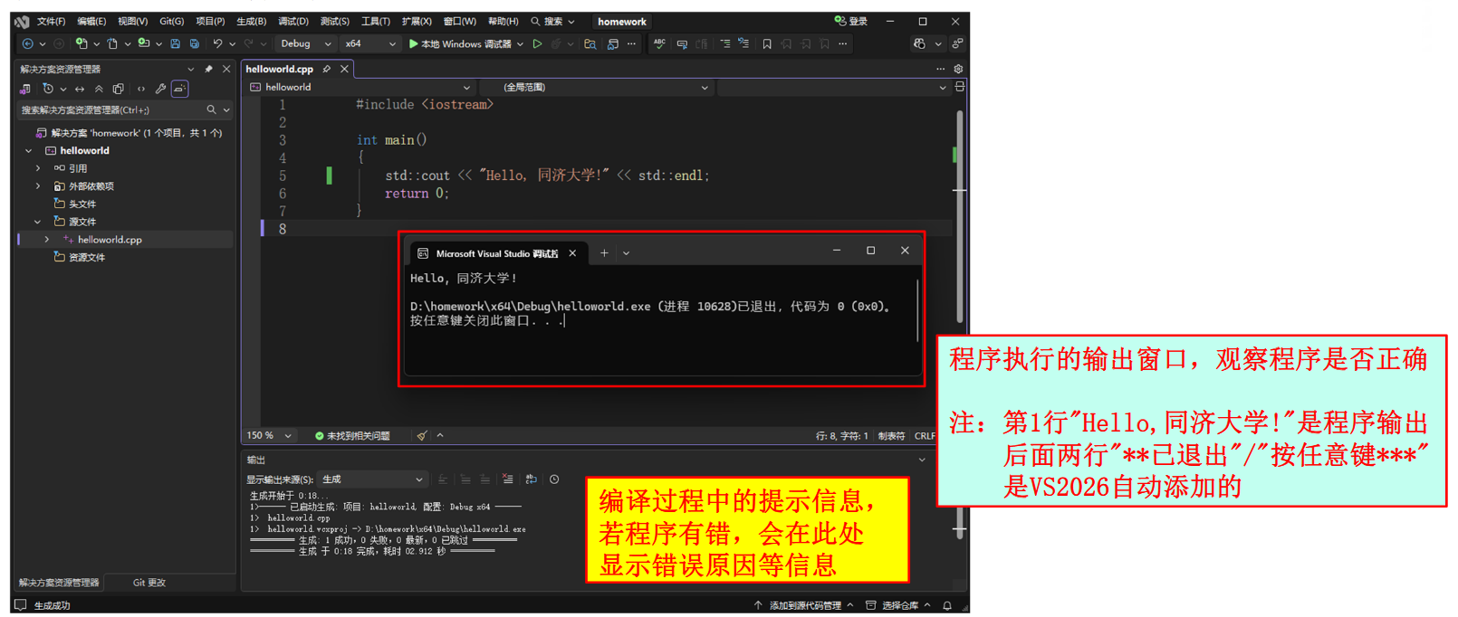This screenshot has height=617, width=1458.
Task: Click Pending Changes Filter clock icon
Action: point(48,89)
